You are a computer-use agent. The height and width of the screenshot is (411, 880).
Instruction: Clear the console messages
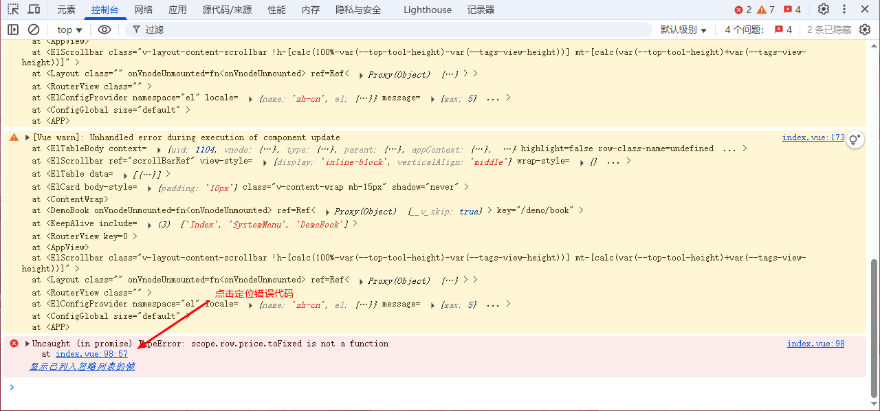[33, 30]
